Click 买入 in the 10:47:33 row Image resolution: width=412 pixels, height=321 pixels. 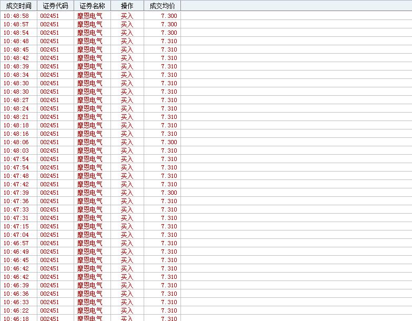[x=127, y=209]
